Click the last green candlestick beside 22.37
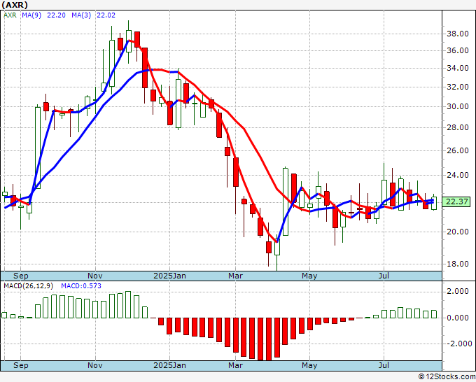The height and width of the screenshot is (382, 476). pyautogui.click(x=434, y=203)
